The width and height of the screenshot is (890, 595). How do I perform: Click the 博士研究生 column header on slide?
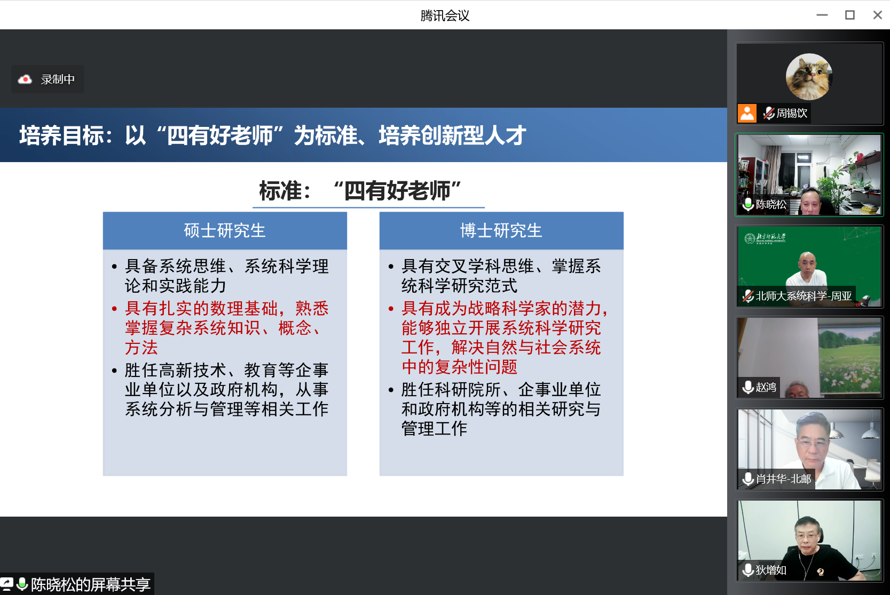tap(501, 230)
